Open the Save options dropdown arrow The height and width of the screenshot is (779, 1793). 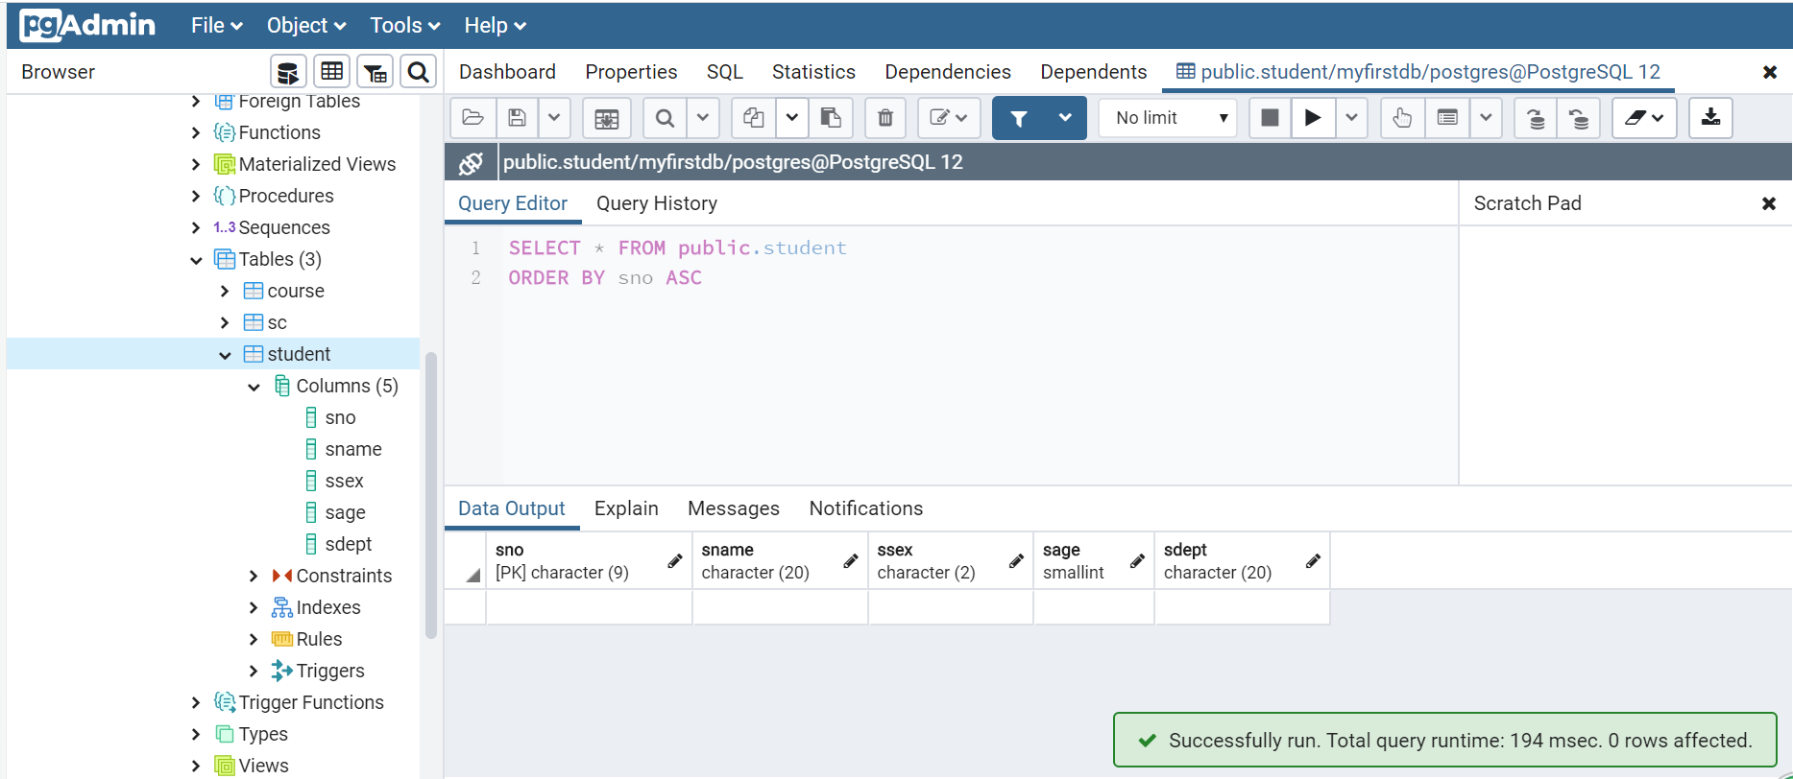click(554, 118)
